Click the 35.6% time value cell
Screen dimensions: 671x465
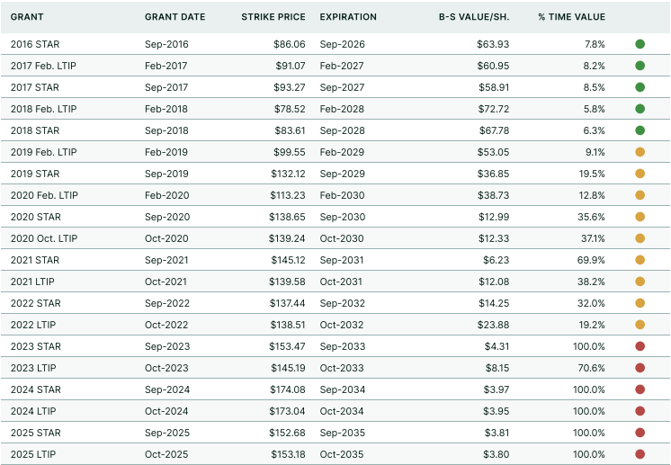[592, 217]
